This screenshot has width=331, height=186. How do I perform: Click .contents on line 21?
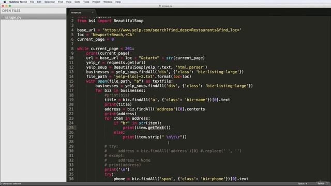194,109
